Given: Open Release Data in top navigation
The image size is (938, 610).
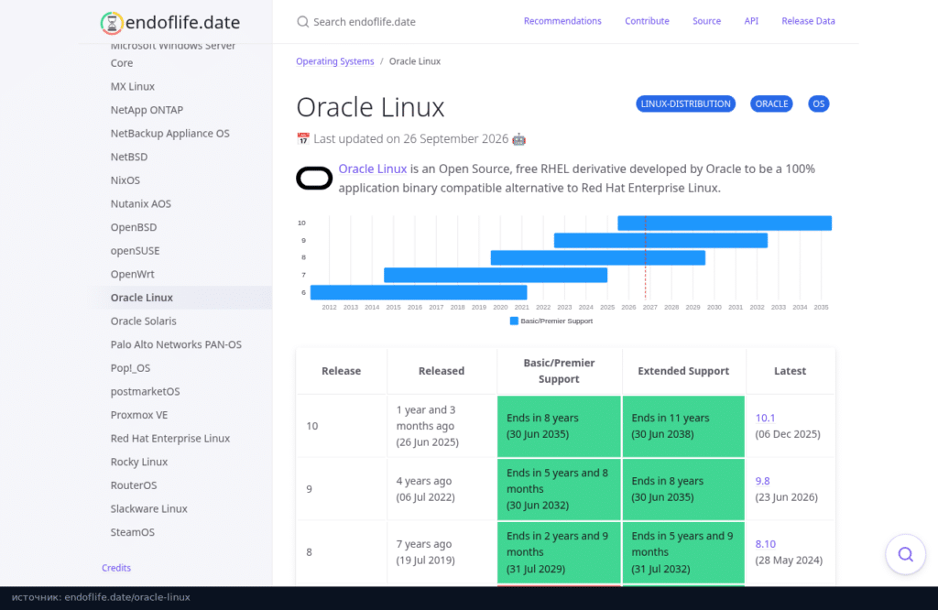Looking at the screenshot, I should (808, 21).
